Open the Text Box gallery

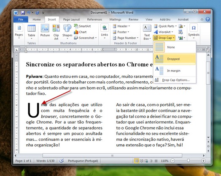147,32
